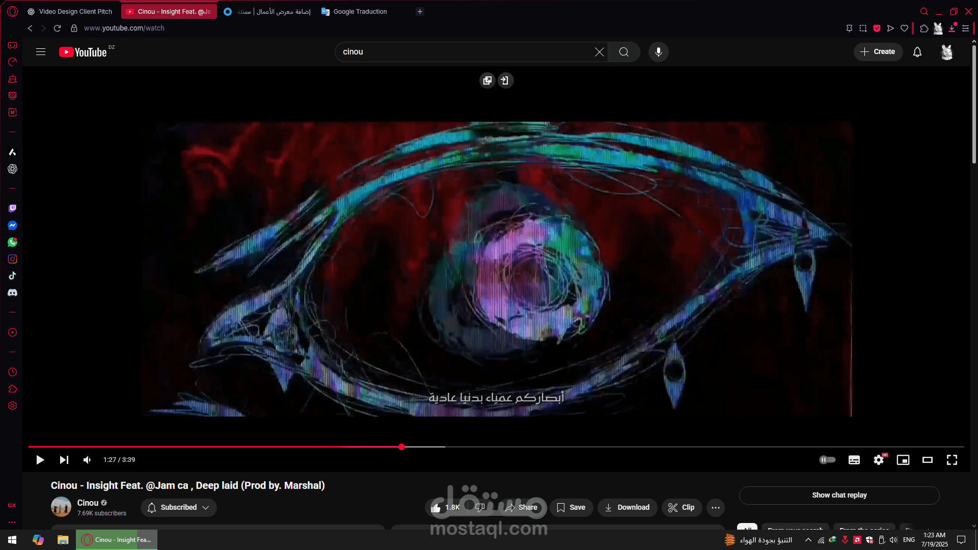Toggle theater mode
978x550 pixels.
click(x=928, y=460)
